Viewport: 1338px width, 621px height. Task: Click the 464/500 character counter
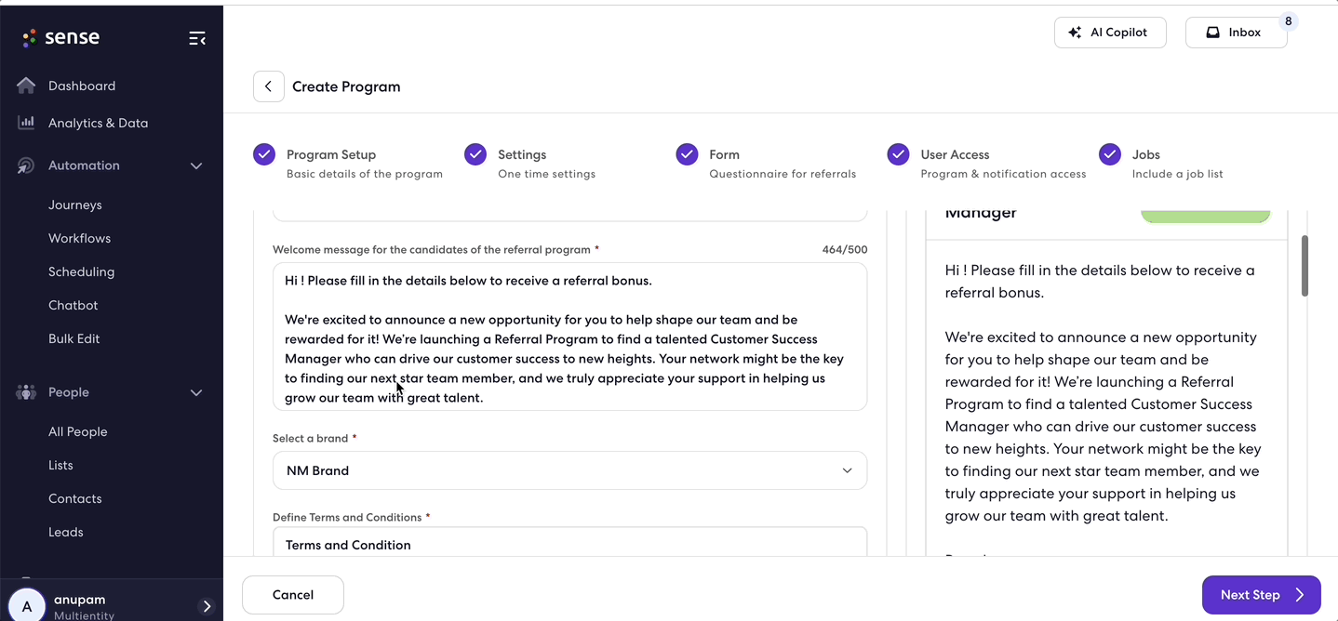844,250
